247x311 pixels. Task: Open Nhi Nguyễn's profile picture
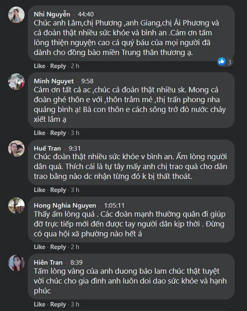[x=17, y=15]
